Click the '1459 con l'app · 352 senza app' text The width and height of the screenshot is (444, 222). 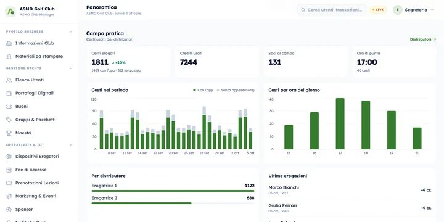[116, 70]
